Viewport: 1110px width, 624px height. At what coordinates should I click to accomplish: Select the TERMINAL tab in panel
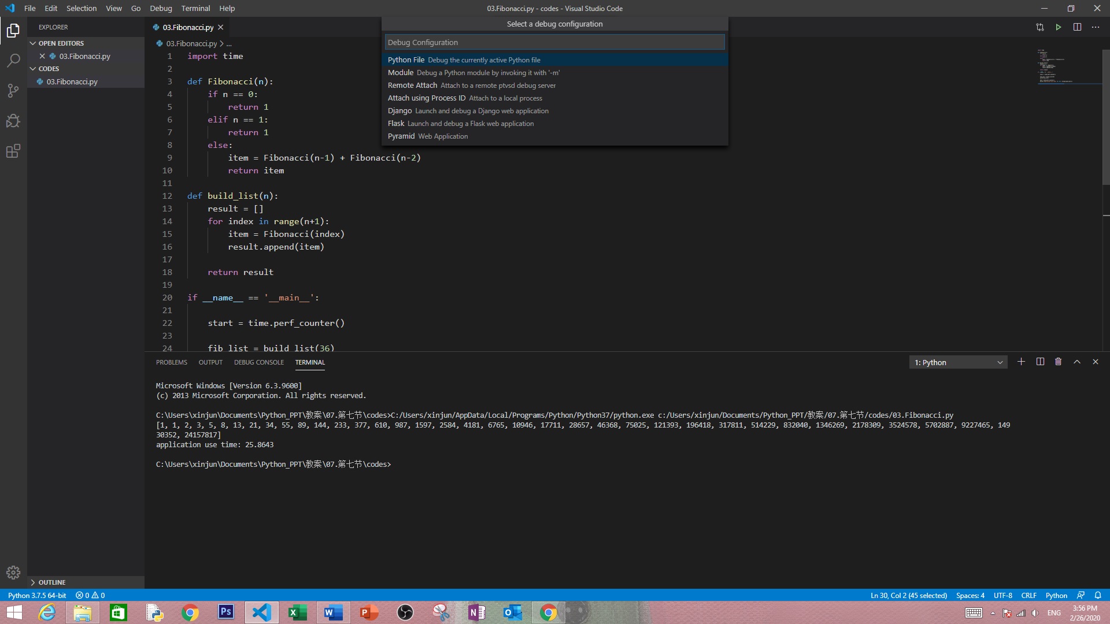pos(310,362)
